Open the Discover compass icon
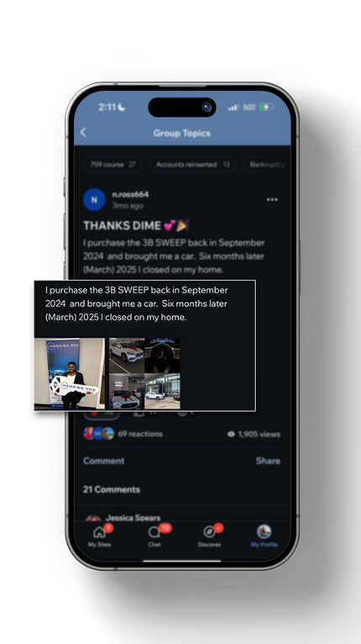The height and width of the screenshot is (644, 361). tap(209, 532)
